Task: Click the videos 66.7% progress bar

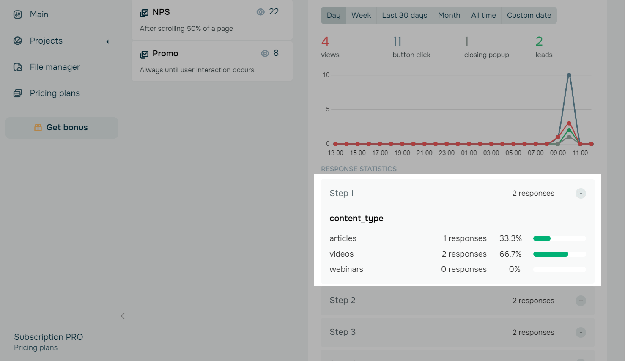Action: [x=559, y=254]
